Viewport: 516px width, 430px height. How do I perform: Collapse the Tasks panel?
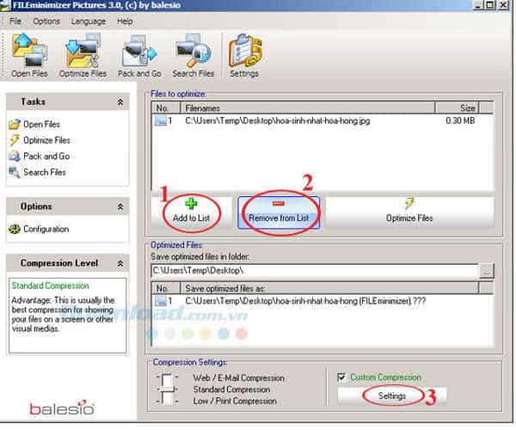pos(120,102)
